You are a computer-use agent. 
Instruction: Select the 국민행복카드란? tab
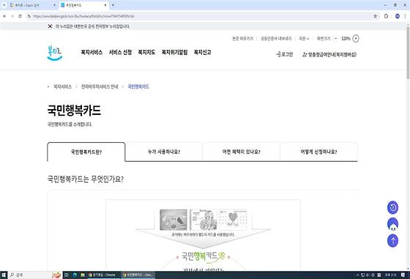coord(86,152)
